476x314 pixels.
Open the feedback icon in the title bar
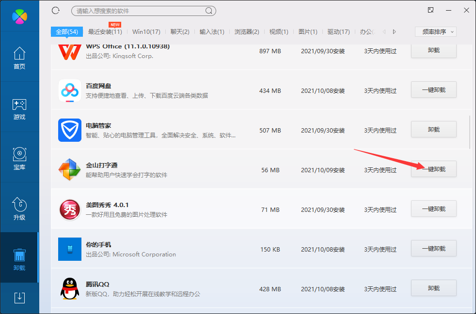[x=430, y=10]
